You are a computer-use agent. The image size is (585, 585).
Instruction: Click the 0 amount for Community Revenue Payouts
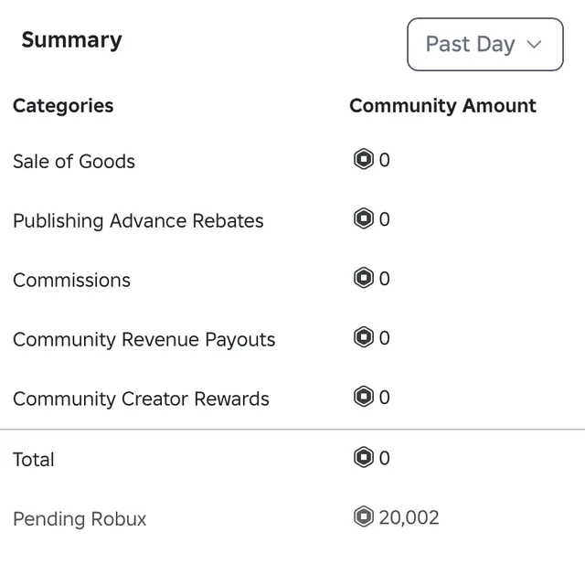385,337
